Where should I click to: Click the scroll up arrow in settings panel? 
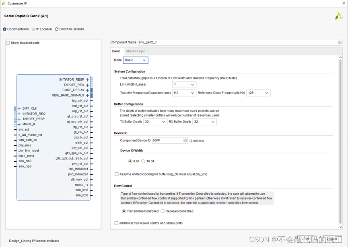[340, 57]
